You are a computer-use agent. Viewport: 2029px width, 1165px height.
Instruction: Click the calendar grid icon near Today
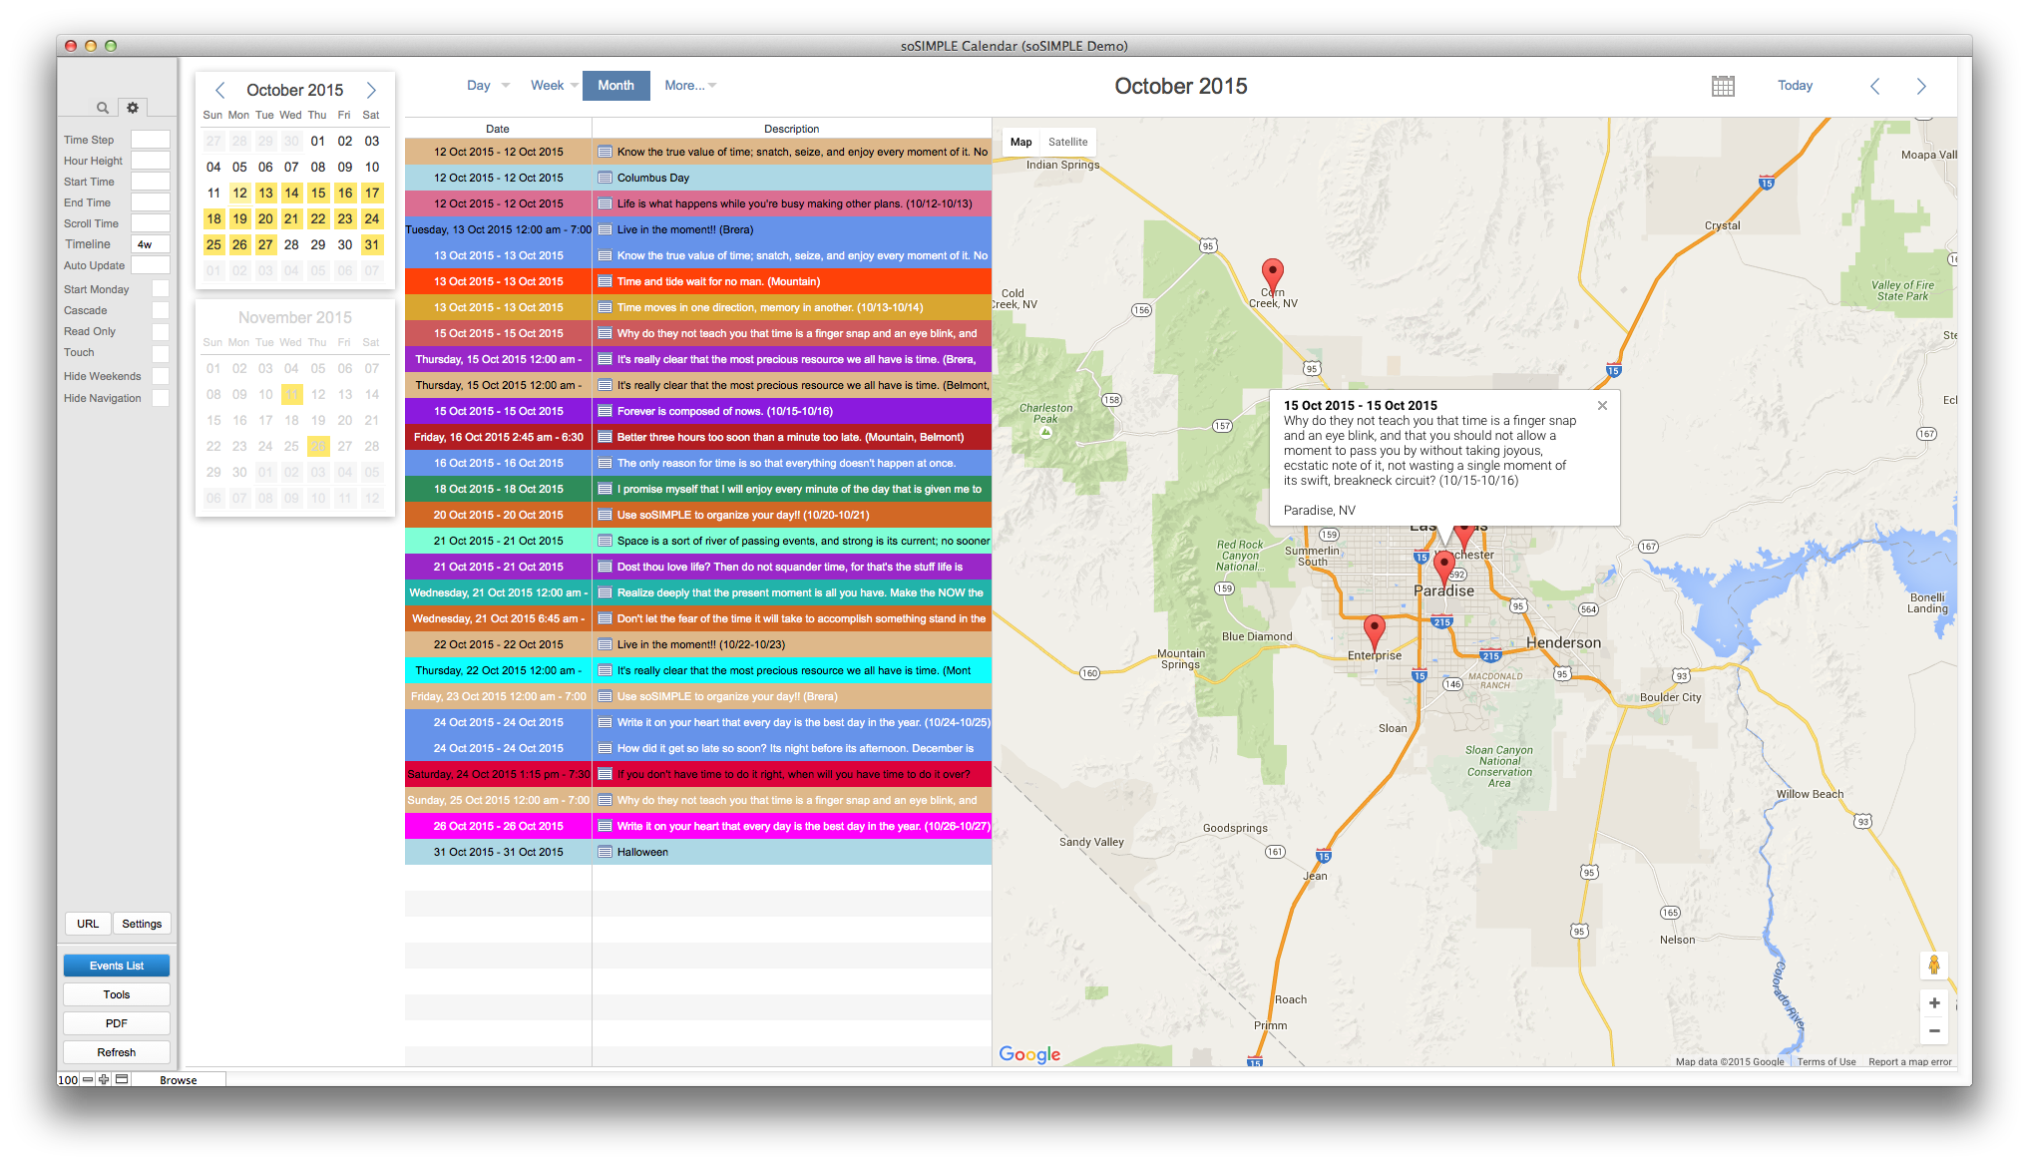point(1723,86)
